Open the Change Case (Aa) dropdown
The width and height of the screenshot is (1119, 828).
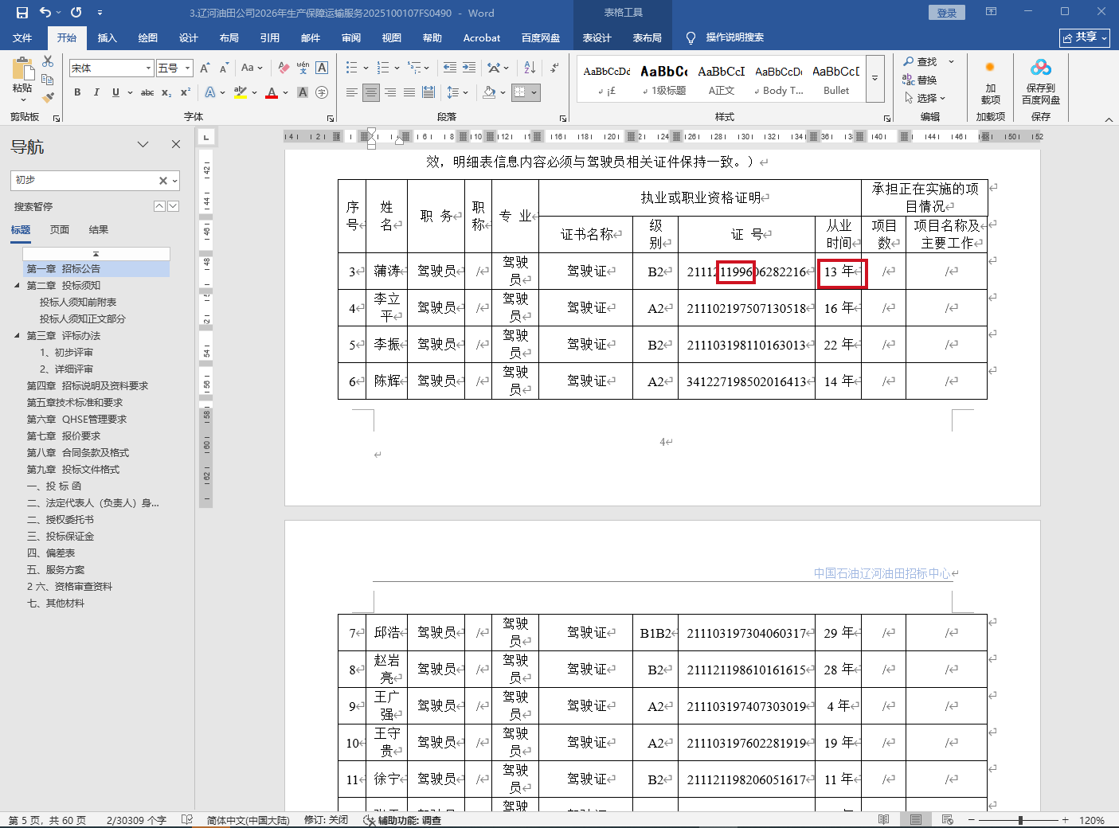252,68
